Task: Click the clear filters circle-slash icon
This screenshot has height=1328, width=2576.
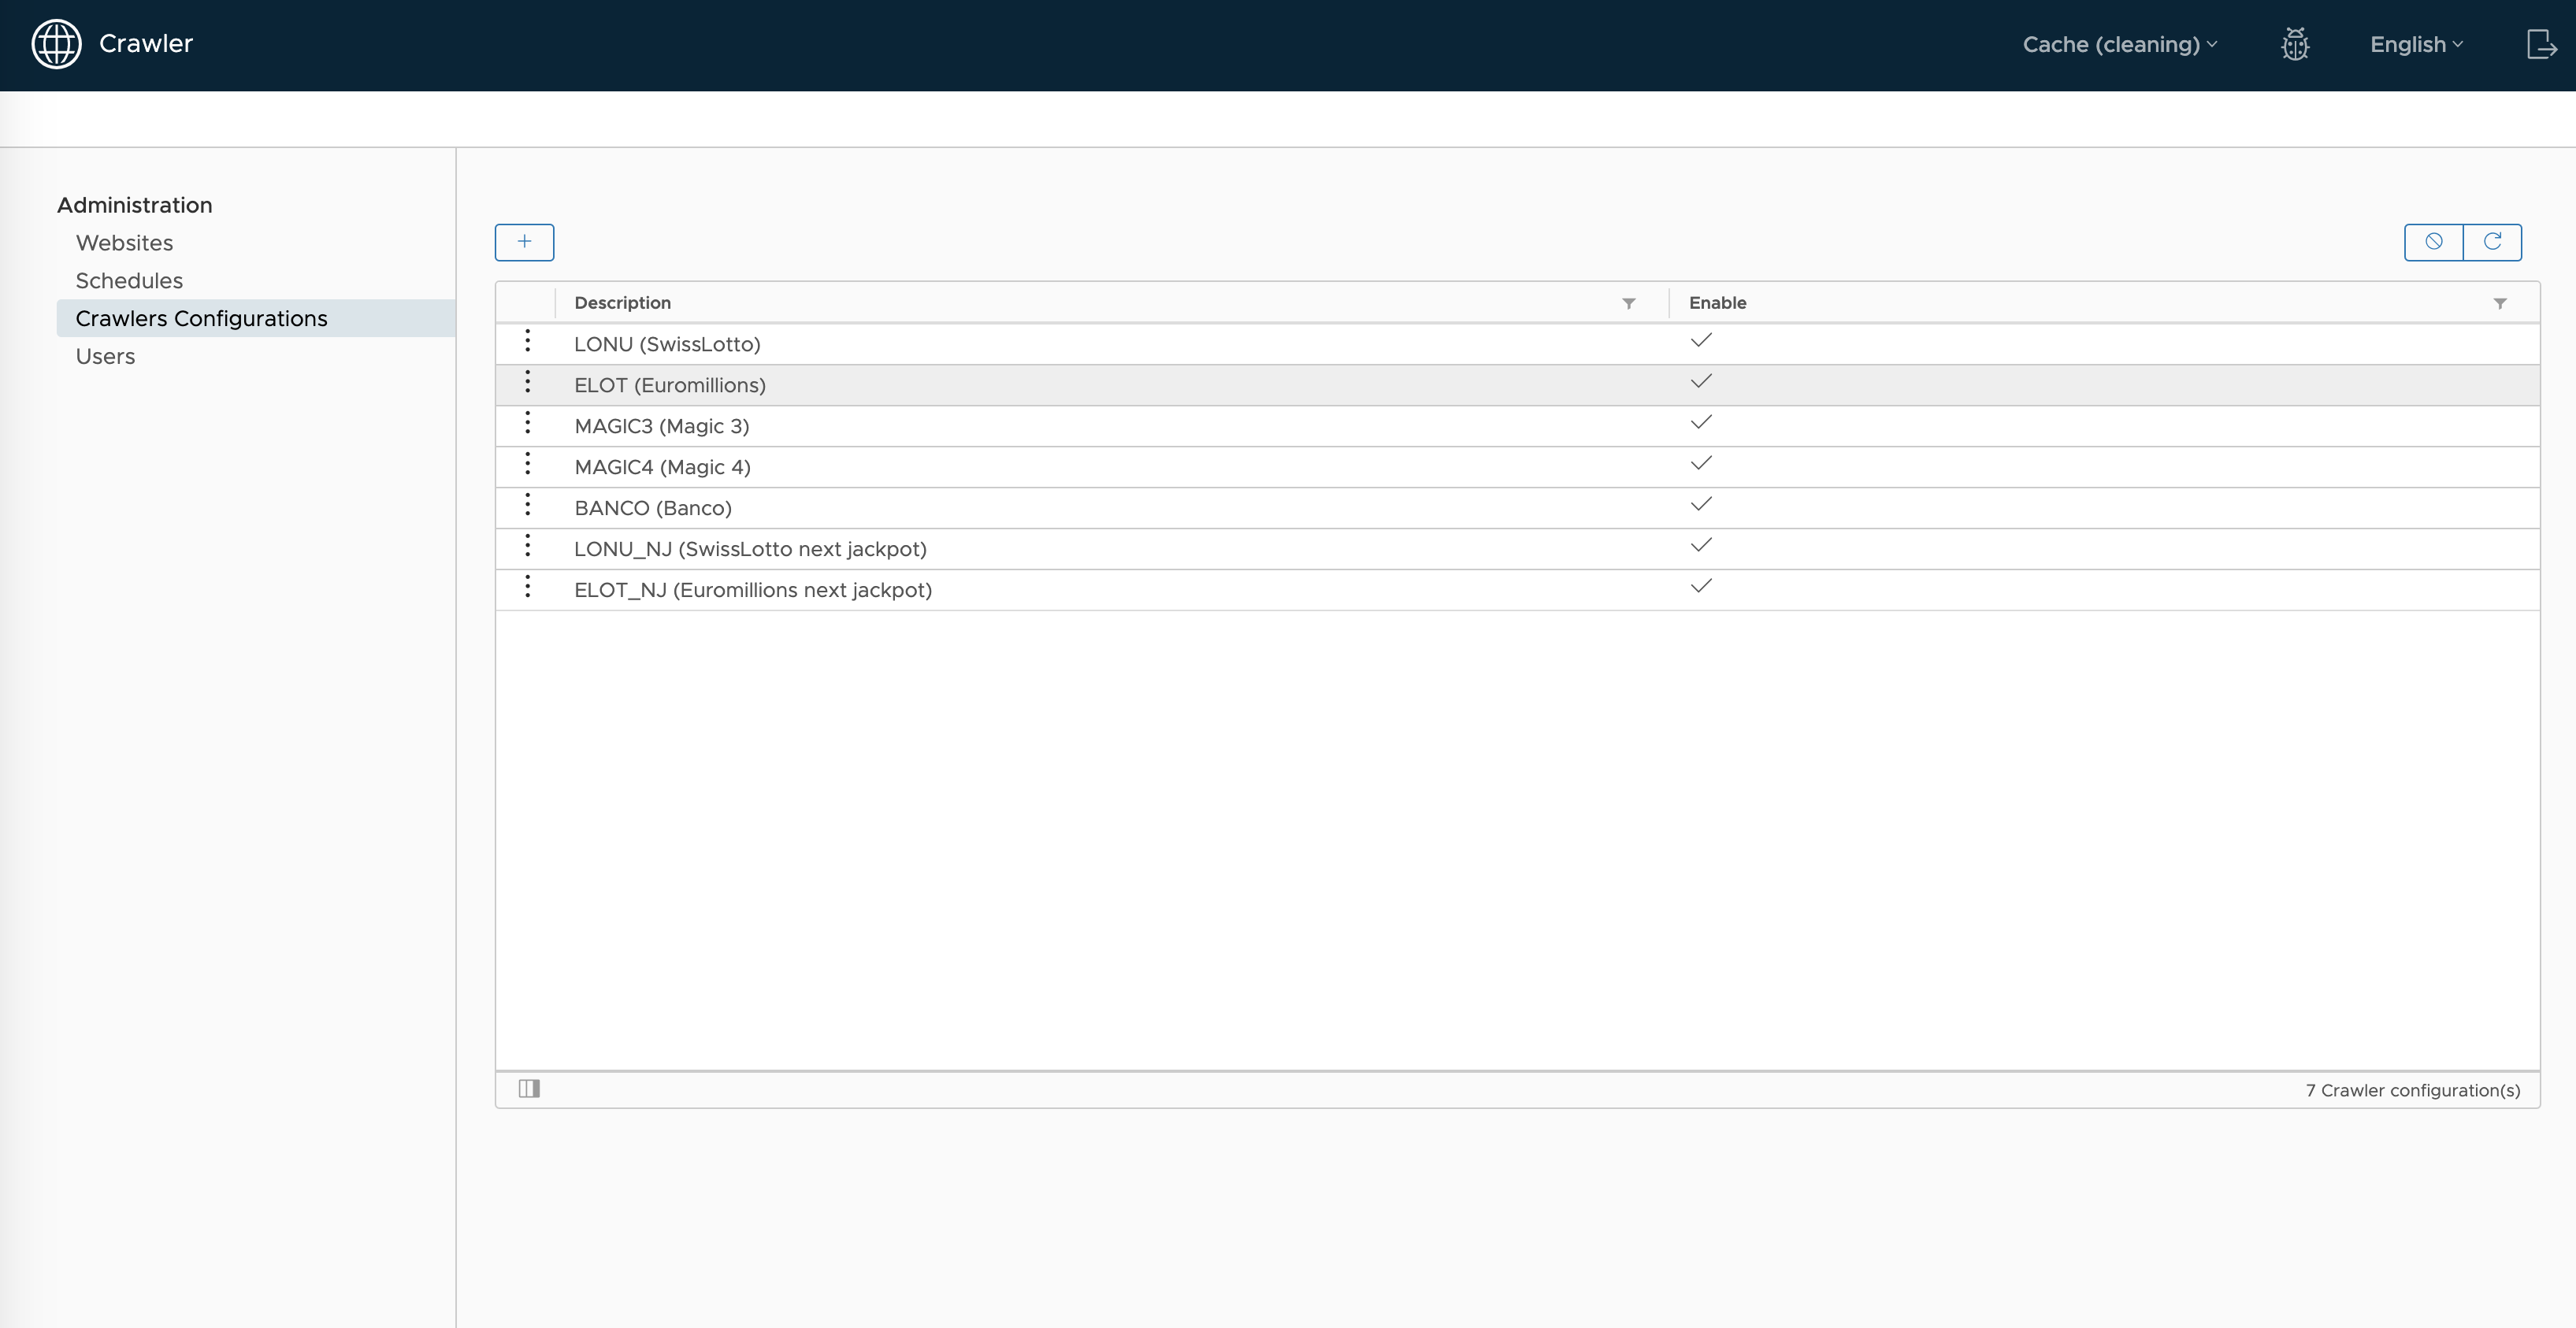Action: coord(2433,242)
